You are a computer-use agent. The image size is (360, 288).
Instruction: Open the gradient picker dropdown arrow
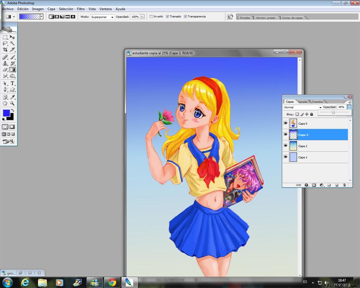(x=42, y=17)
